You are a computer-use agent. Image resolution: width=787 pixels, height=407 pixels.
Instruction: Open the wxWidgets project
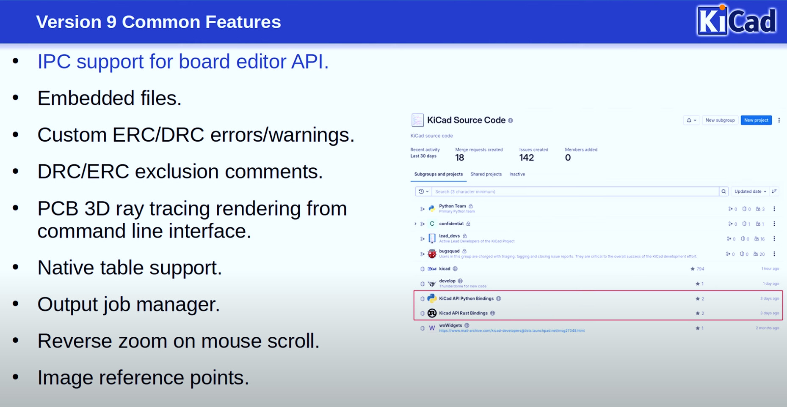[x=450, y=325]
